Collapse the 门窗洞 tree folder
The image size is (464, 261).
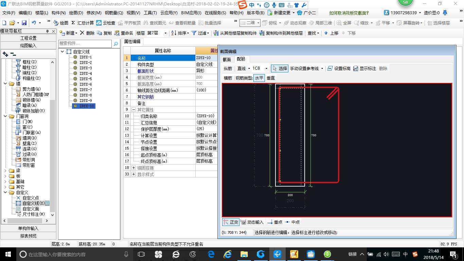[5, 116]
